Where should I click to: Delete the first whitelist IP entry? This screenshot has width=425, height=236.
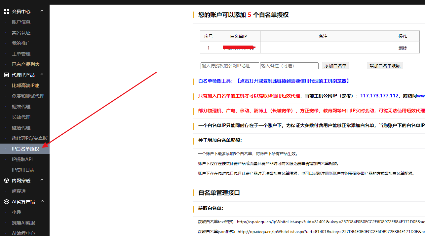403,48
